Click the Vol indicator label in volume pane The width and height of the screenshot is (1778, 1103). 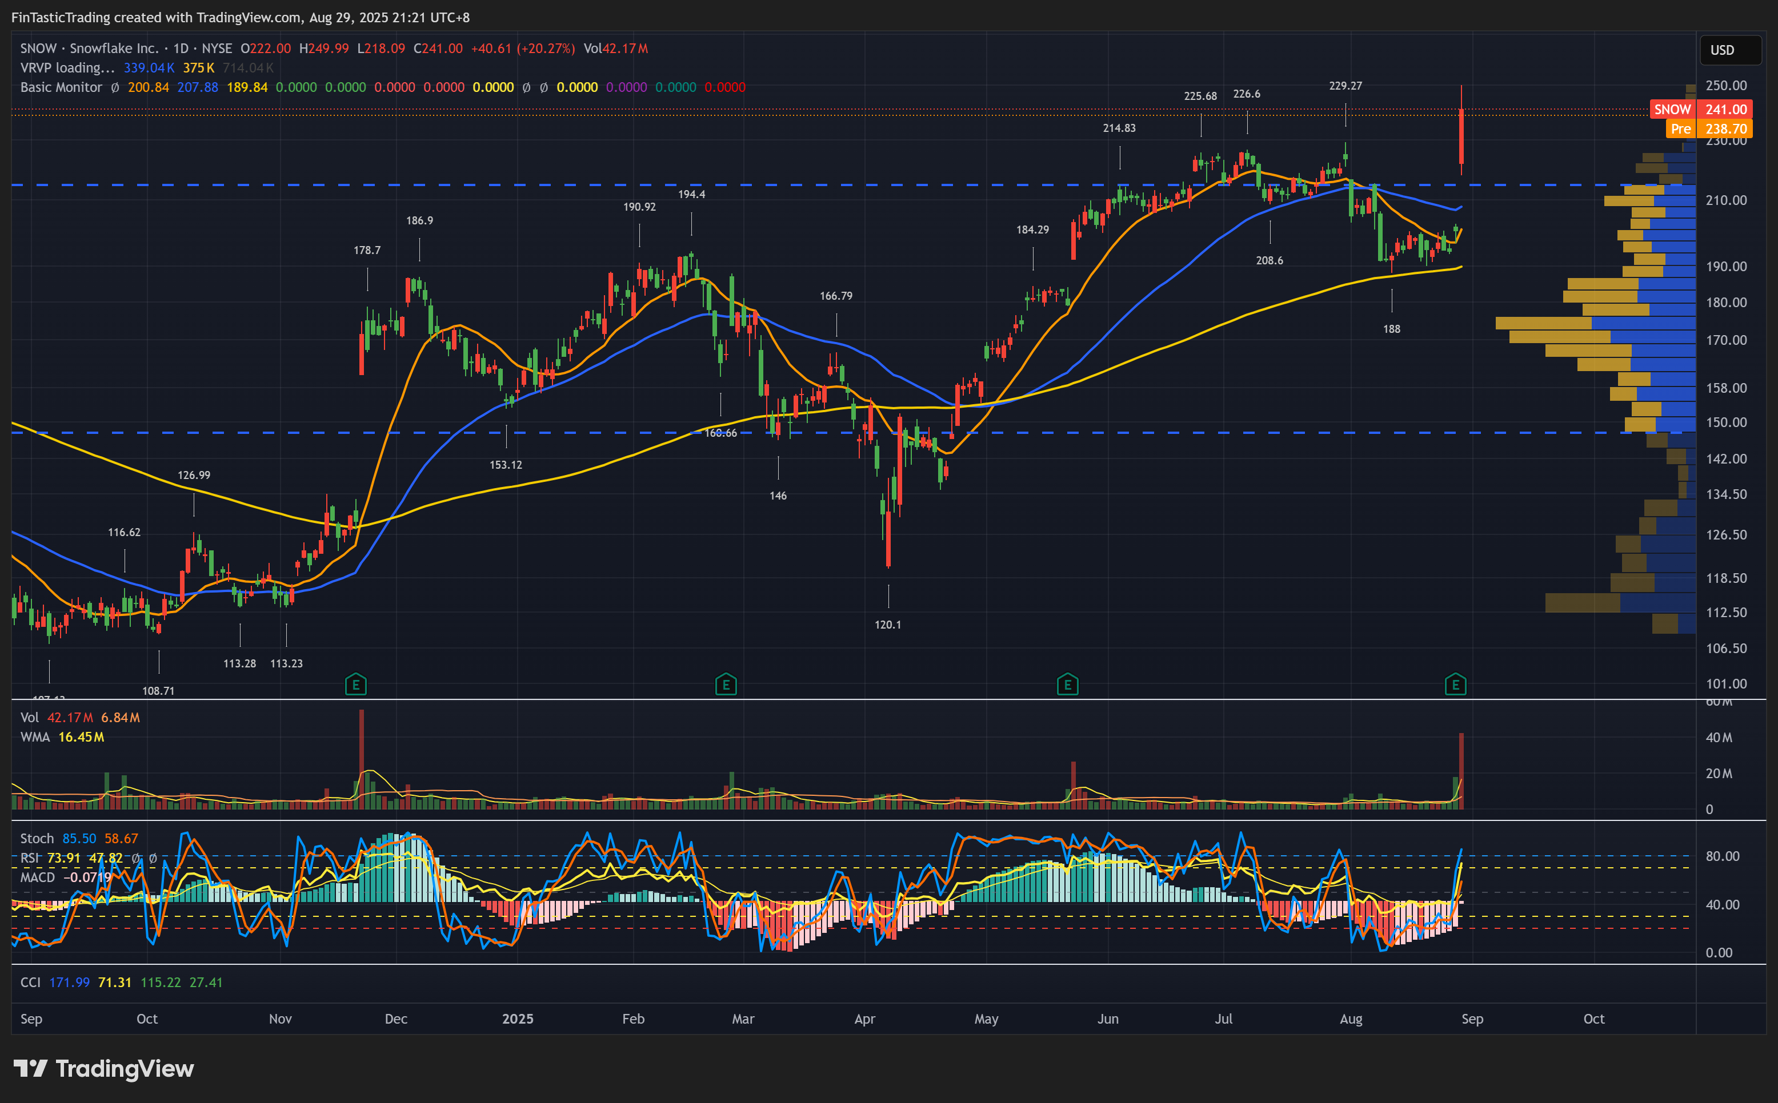click(29, 717)
